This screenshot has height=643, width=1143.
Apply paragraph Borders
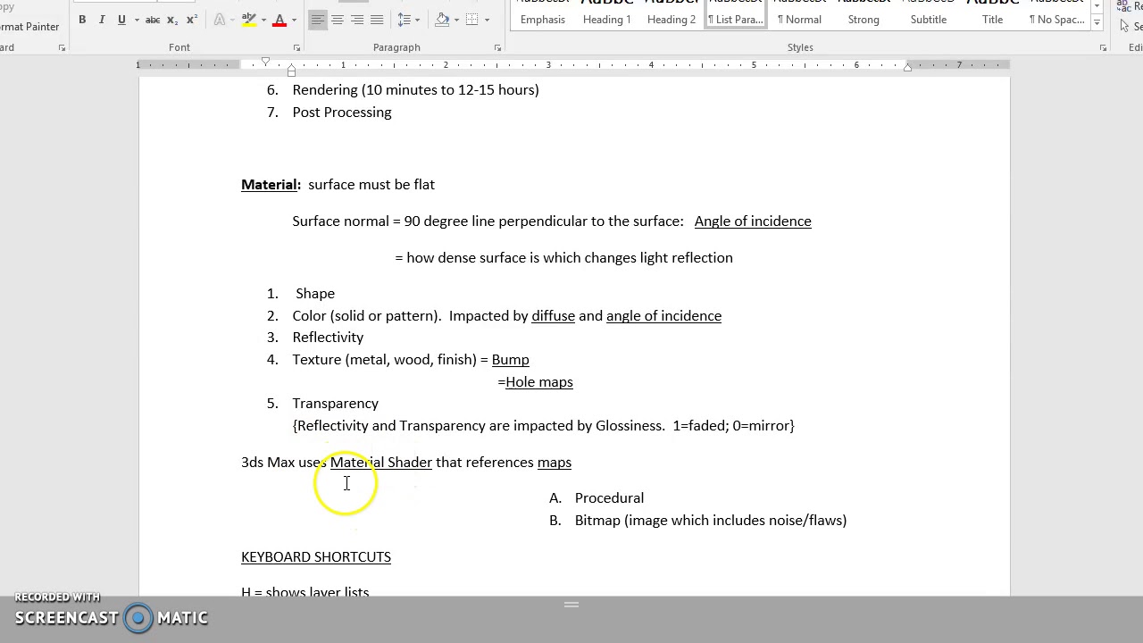pos(472,20)
